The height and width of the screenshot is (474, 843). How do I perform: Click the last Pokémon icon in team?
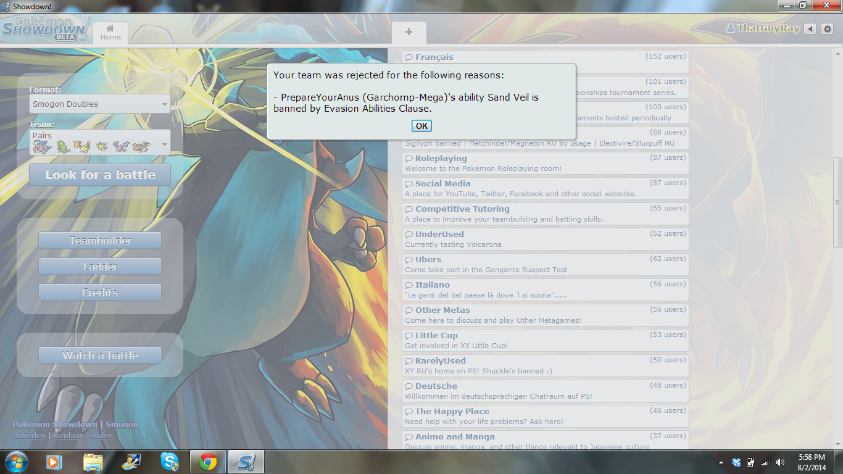point(141,147)
